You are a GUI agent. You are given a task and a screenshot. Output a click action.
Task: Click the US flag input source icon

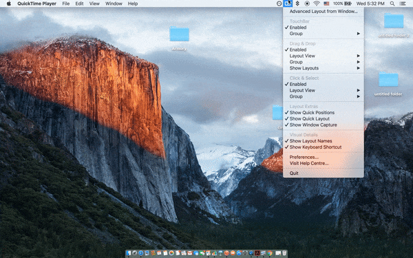click(x=326, y=3)
